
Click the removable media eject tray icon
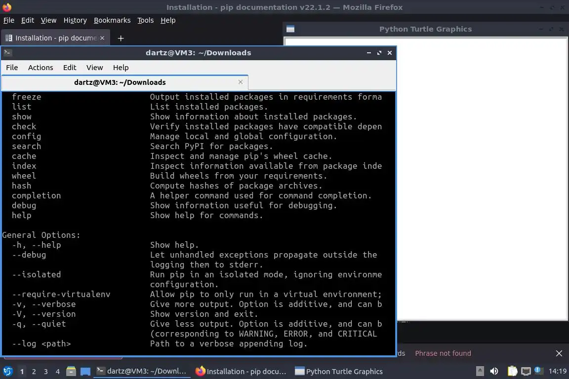point(480,372)
